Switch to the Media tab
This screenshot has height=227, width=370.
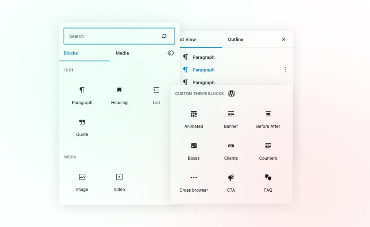pyautogui.click(x=122, y=53)
